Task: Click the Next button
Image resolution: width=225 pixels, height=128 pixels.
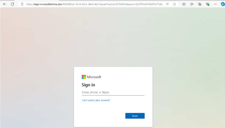Action: click(x=135, y=116)
